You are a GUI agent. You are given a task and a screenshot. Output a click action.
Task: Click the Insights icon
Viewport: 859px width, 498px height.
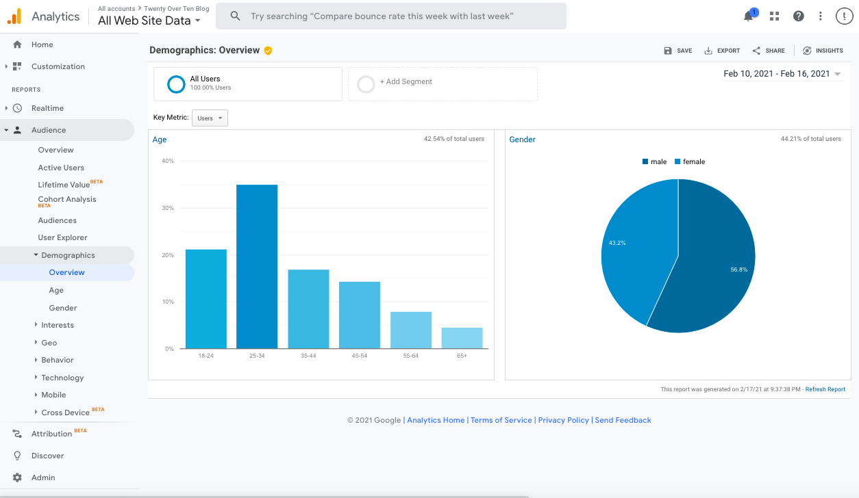(807, 50)
